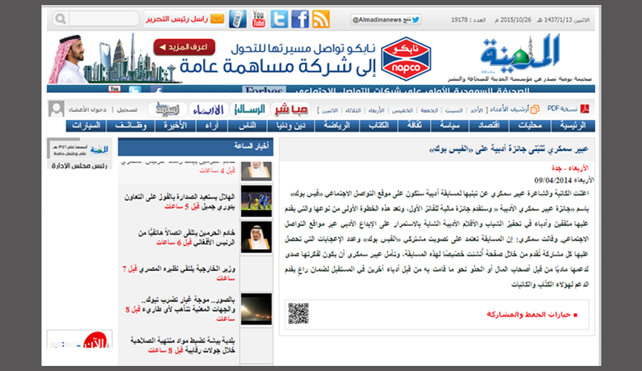Click inside the search input field
Screen dimensions: 642x371
click(x=103, y=19)
